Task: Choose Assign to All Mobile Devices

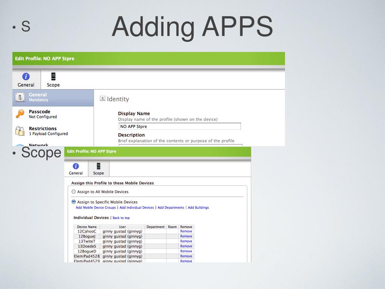Action: pyautogui.click(x=74, y=192)
